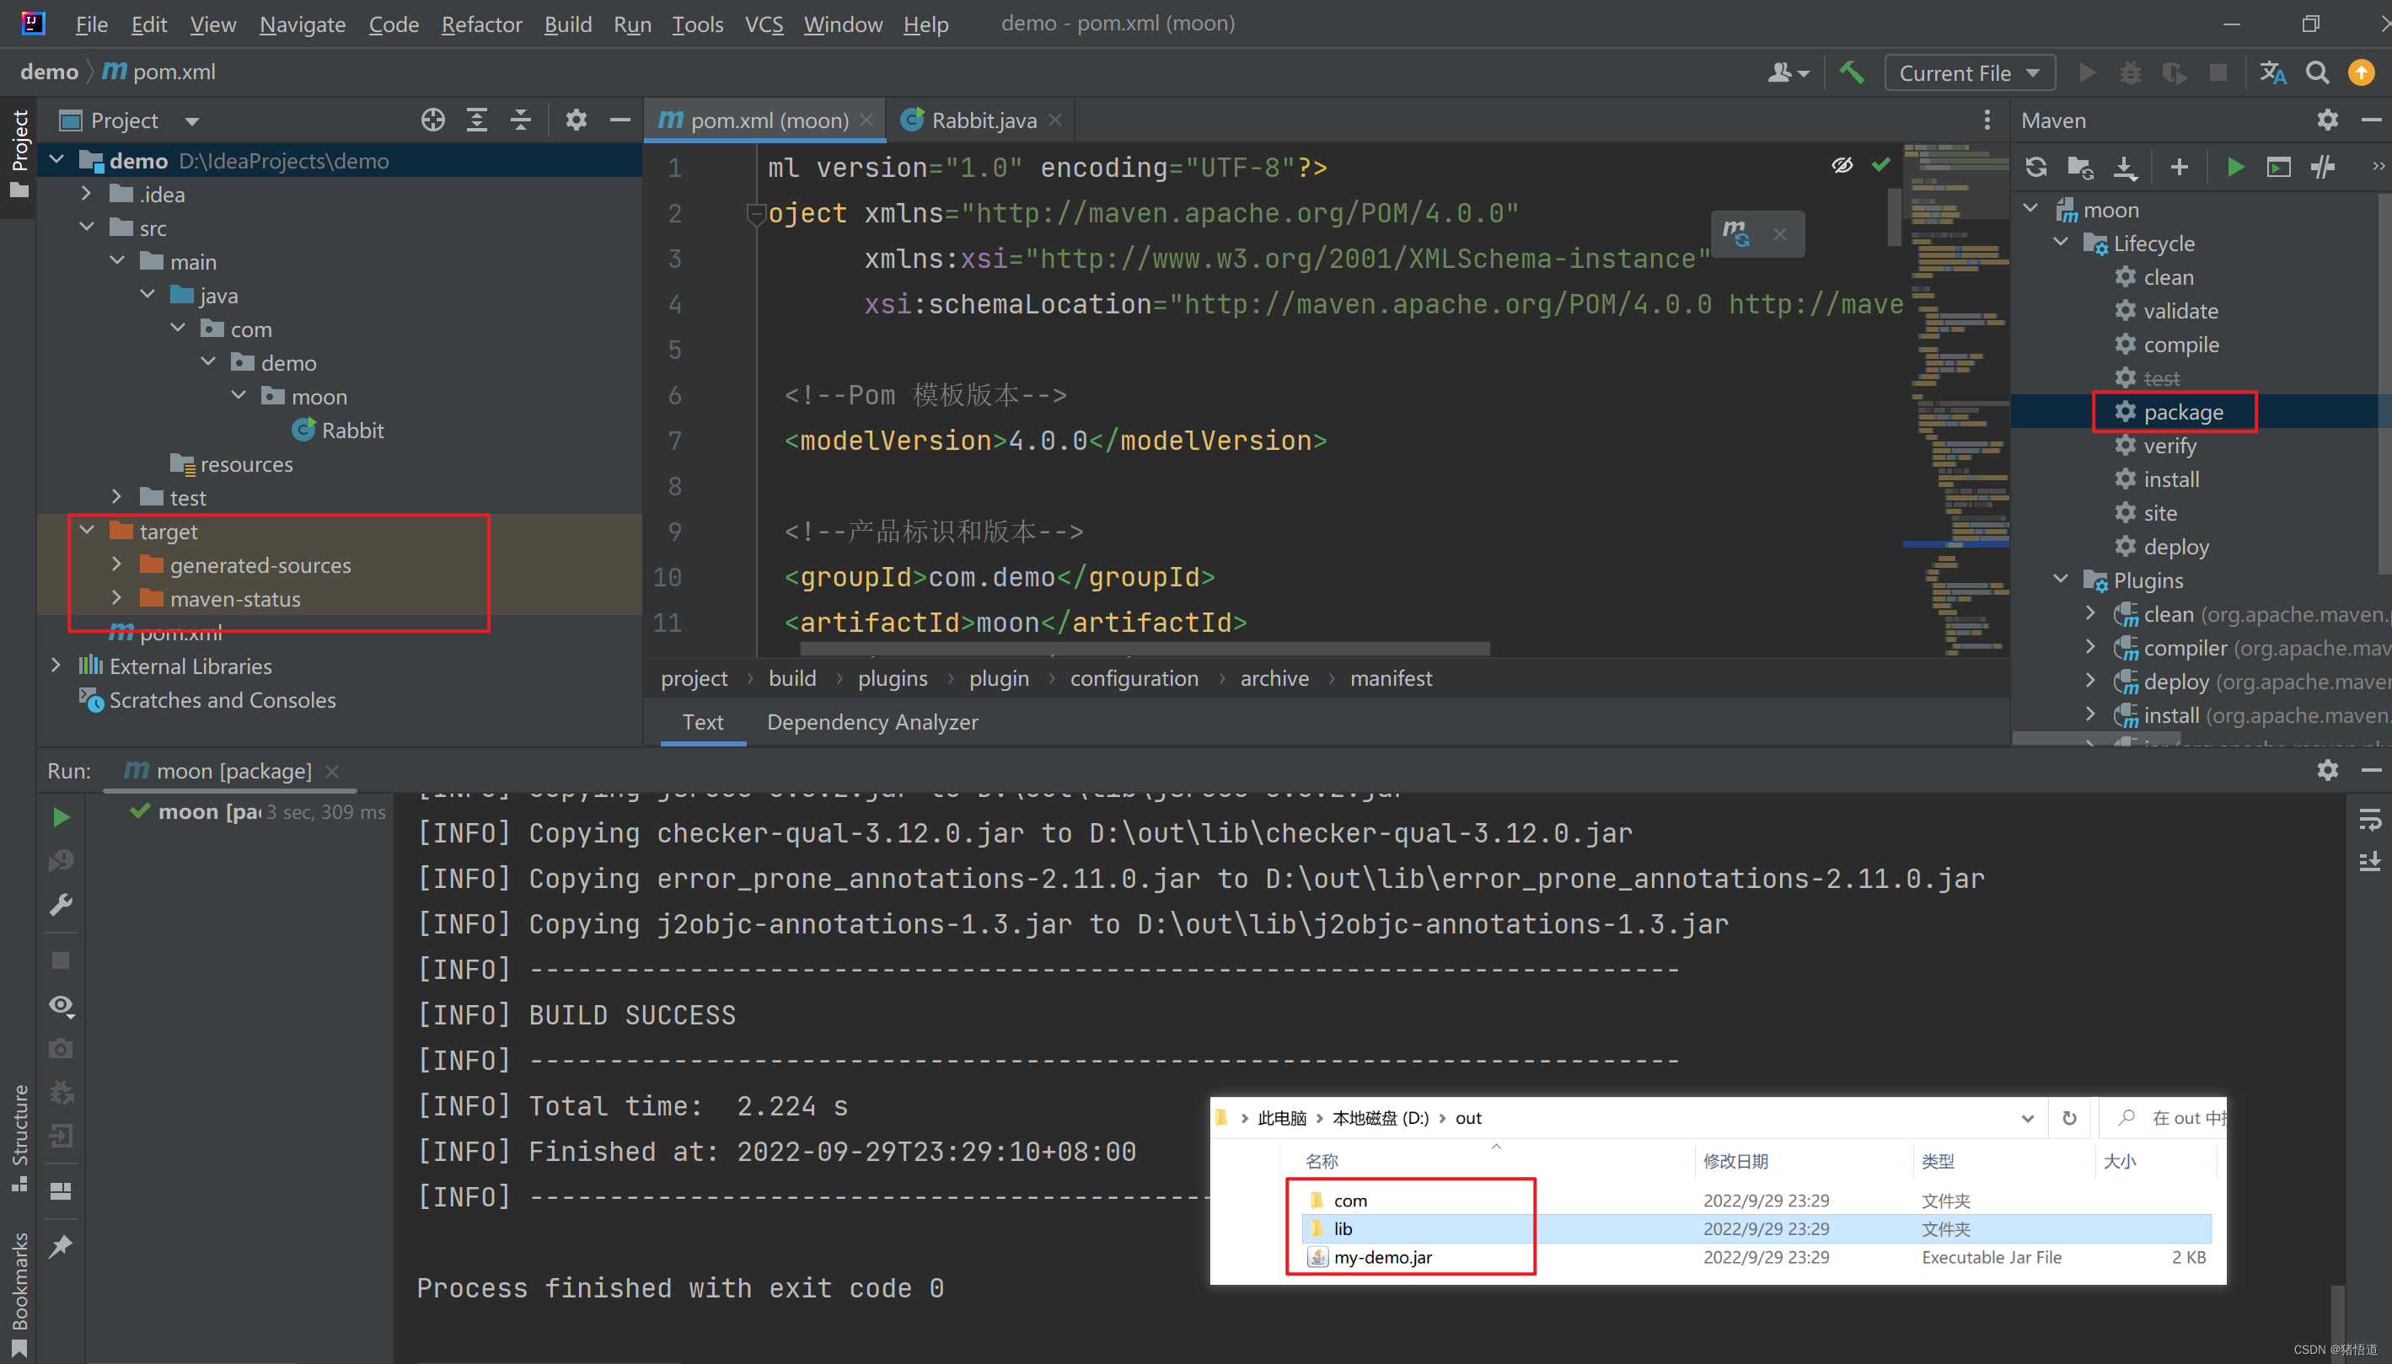Select the install lifecycle goal

tap(2171, 479)
